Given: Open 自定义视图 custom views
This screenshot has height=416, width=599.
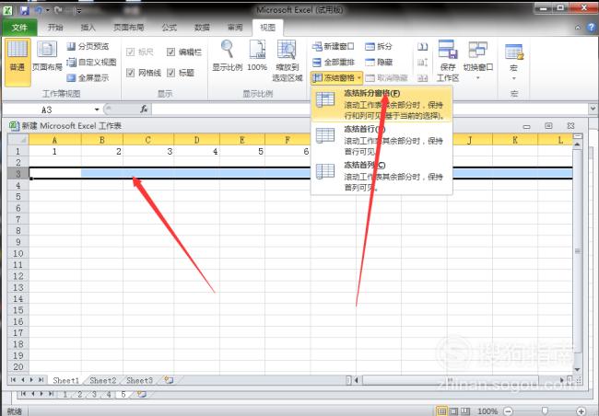Looking at the screenshot, I should [91, 62].
